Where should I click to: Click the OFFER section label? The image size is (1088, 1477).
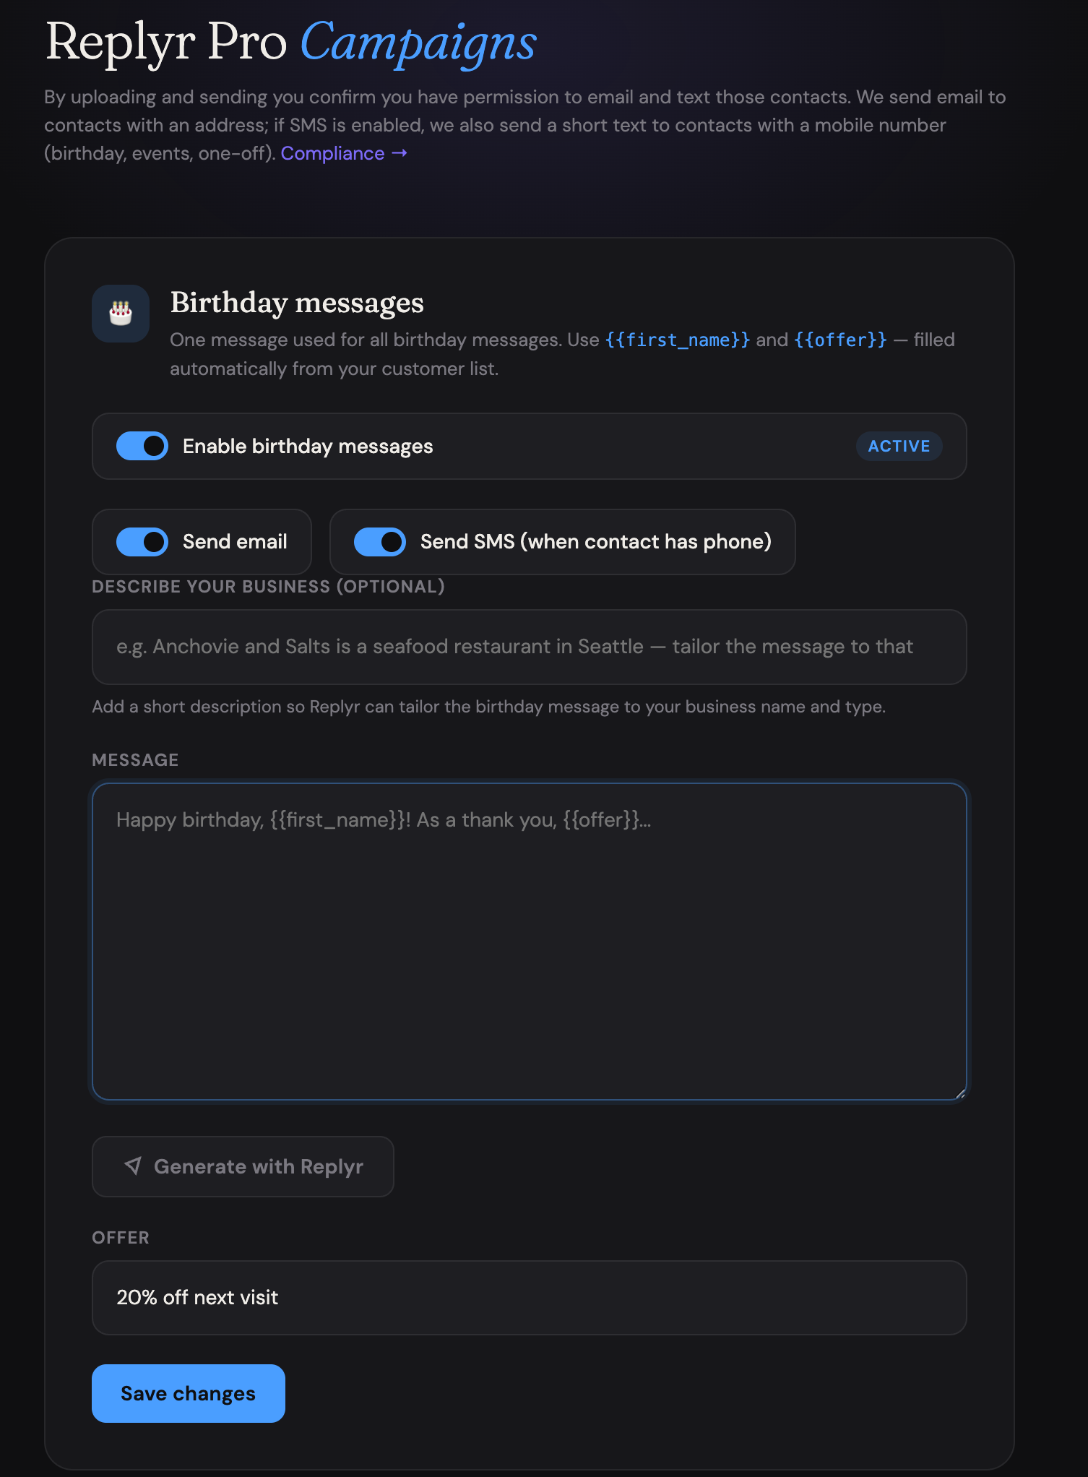tap(120, 1237)
